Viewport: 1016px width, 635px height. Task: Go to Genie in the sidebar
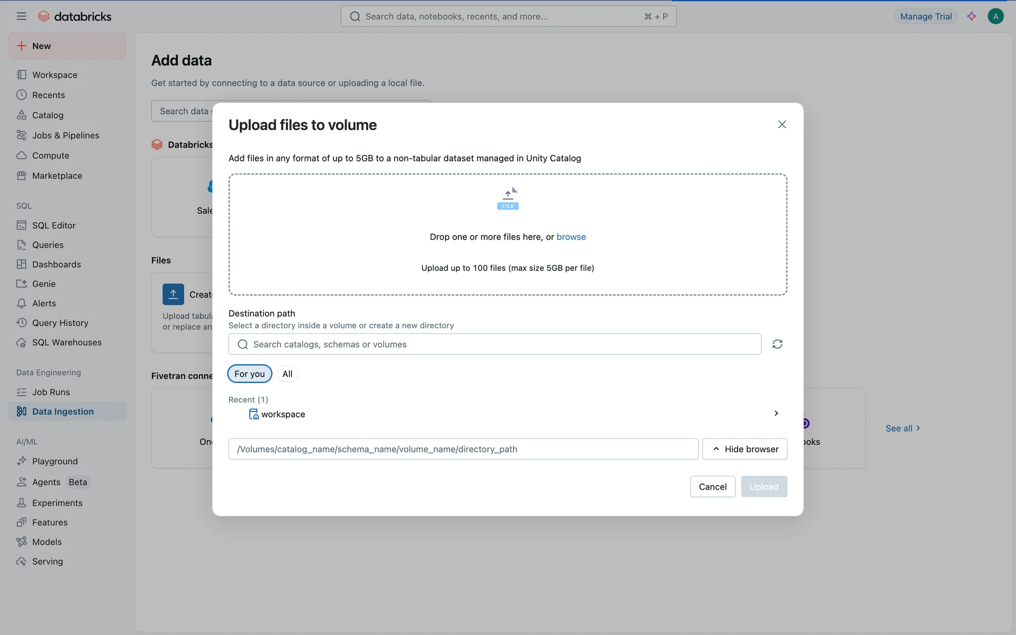click(43, 284)
